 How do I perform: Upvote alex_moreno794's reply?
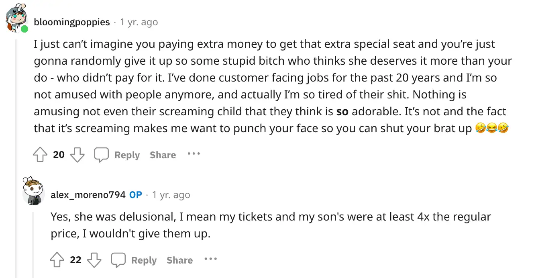[x=57, y=260]
